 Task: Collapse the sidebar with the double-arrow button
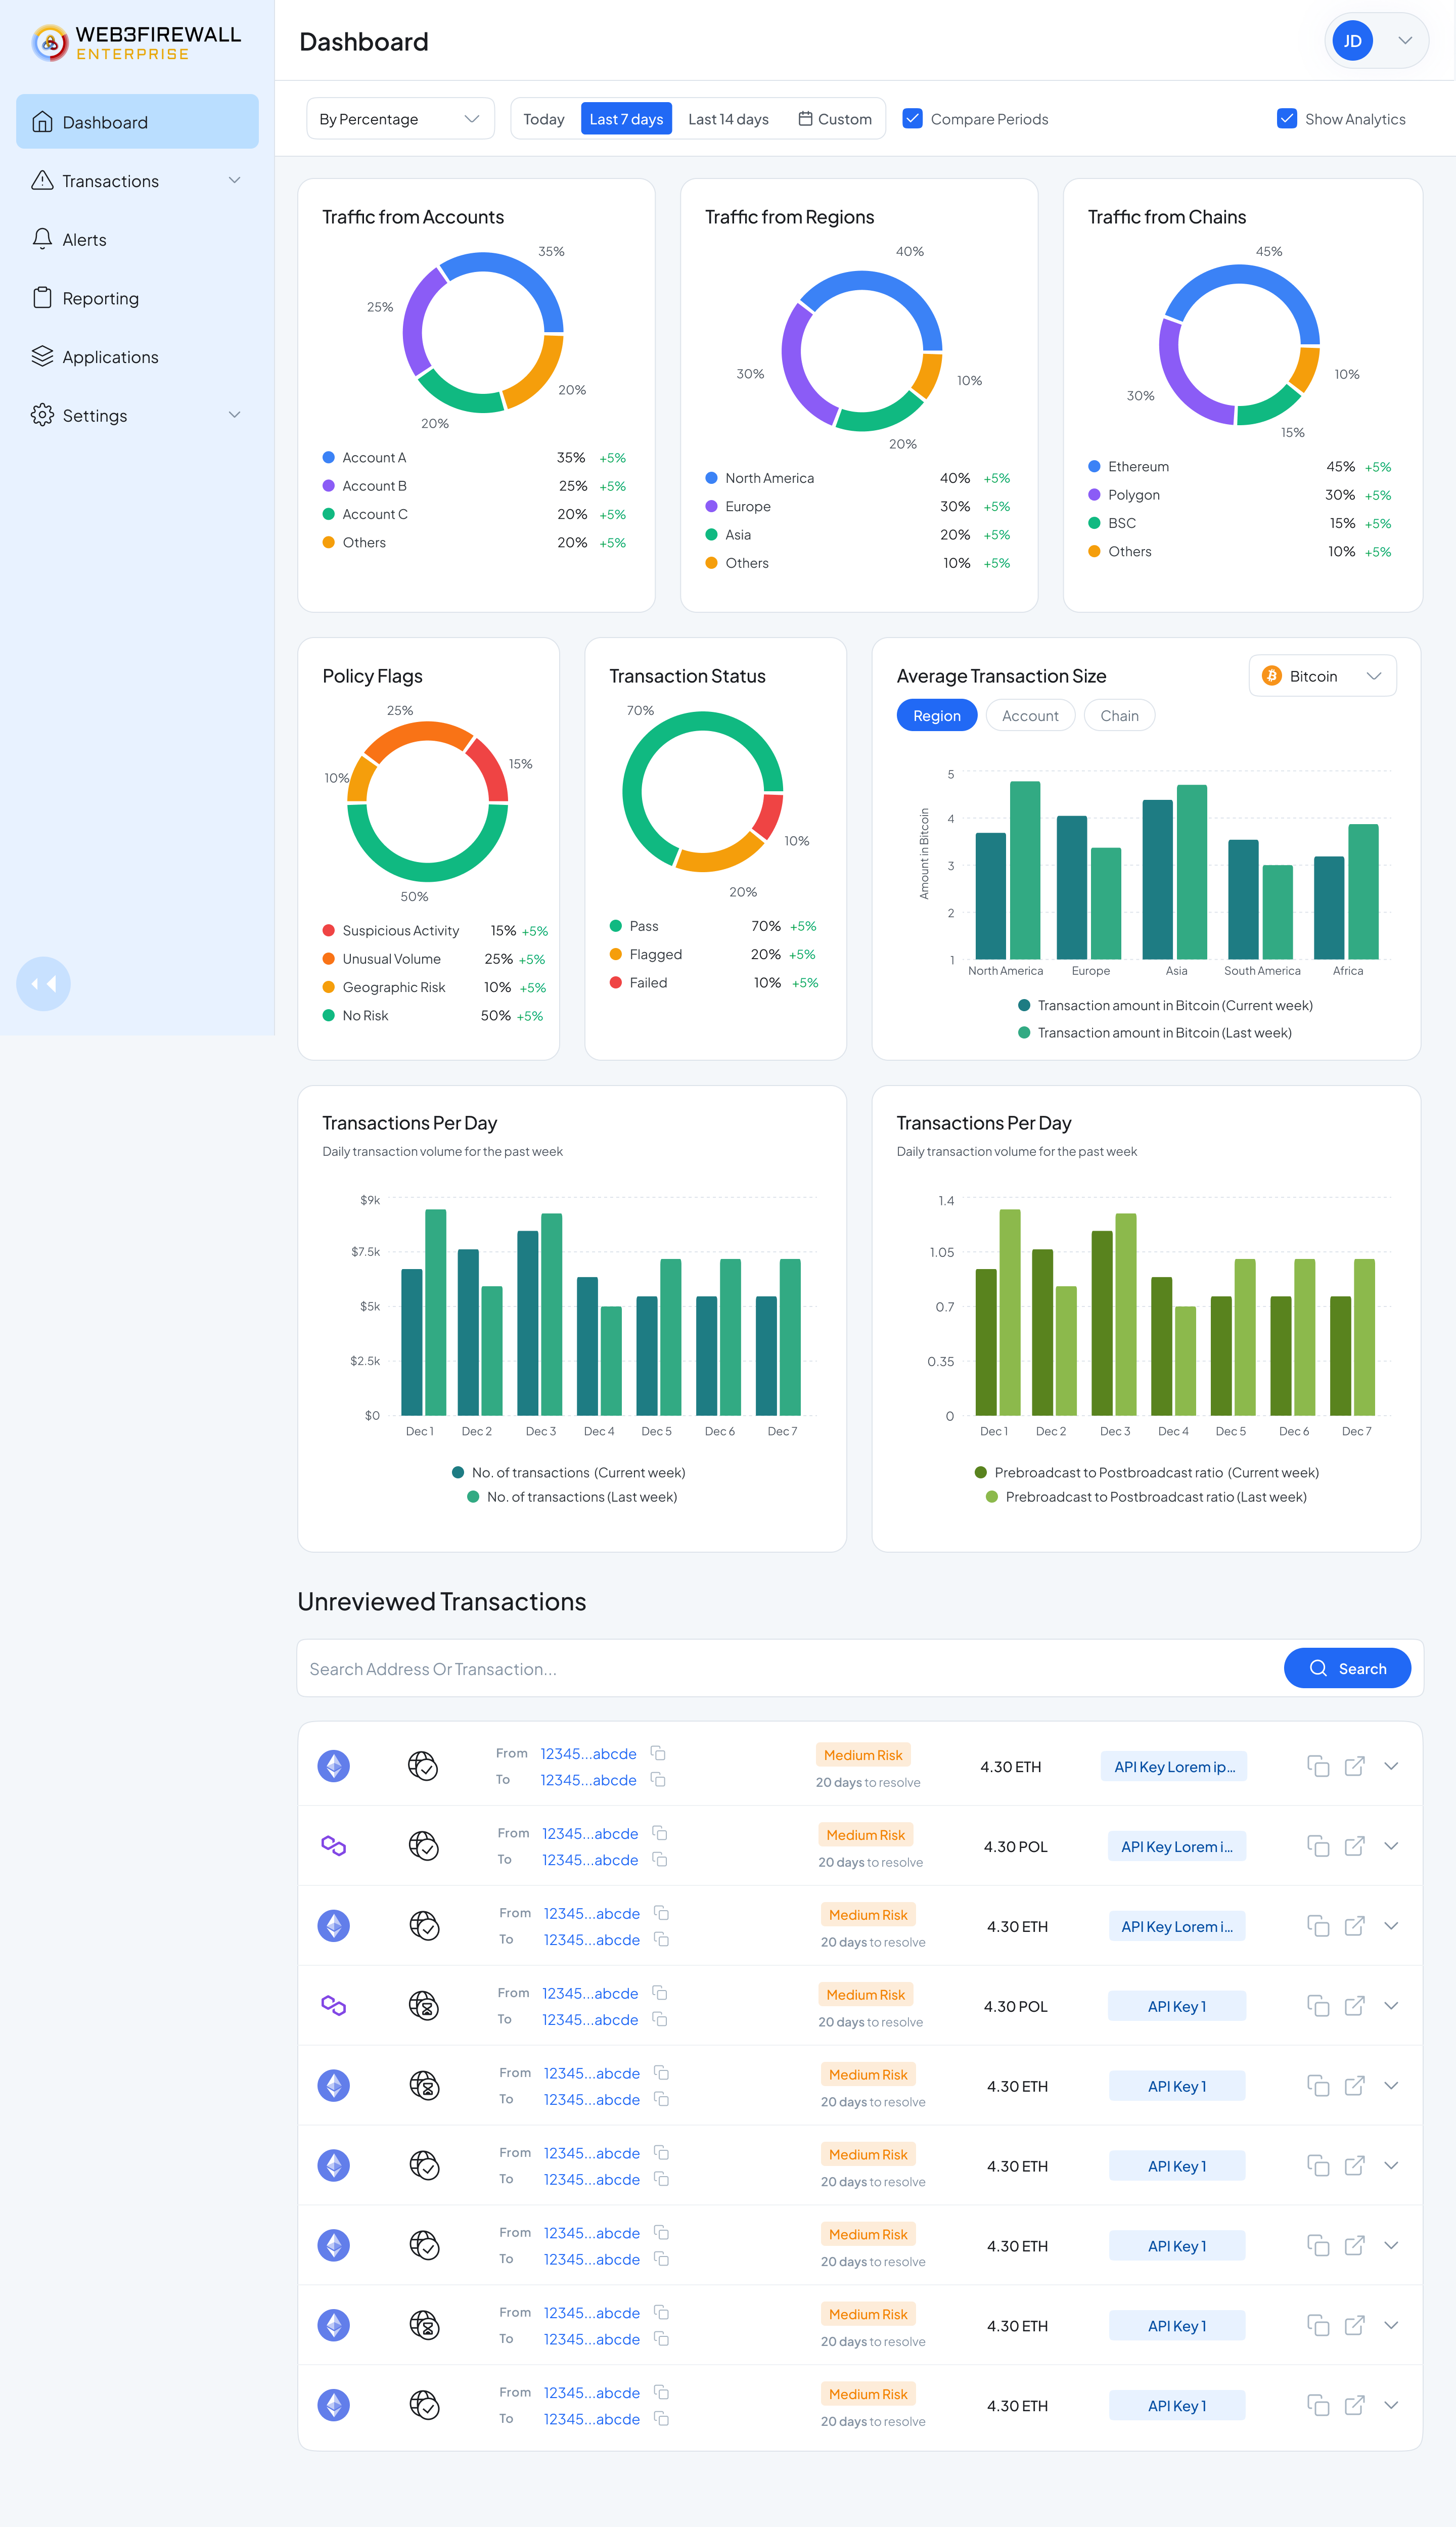(43, 984)
